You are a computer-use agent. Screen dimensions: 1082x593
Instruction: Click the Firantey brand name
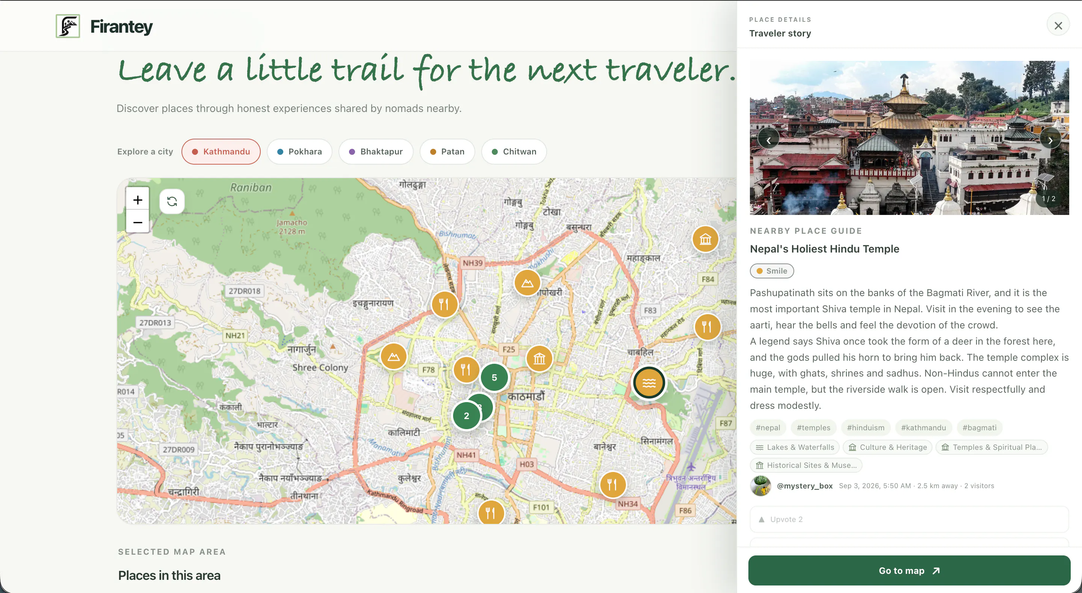pos(121,26)
